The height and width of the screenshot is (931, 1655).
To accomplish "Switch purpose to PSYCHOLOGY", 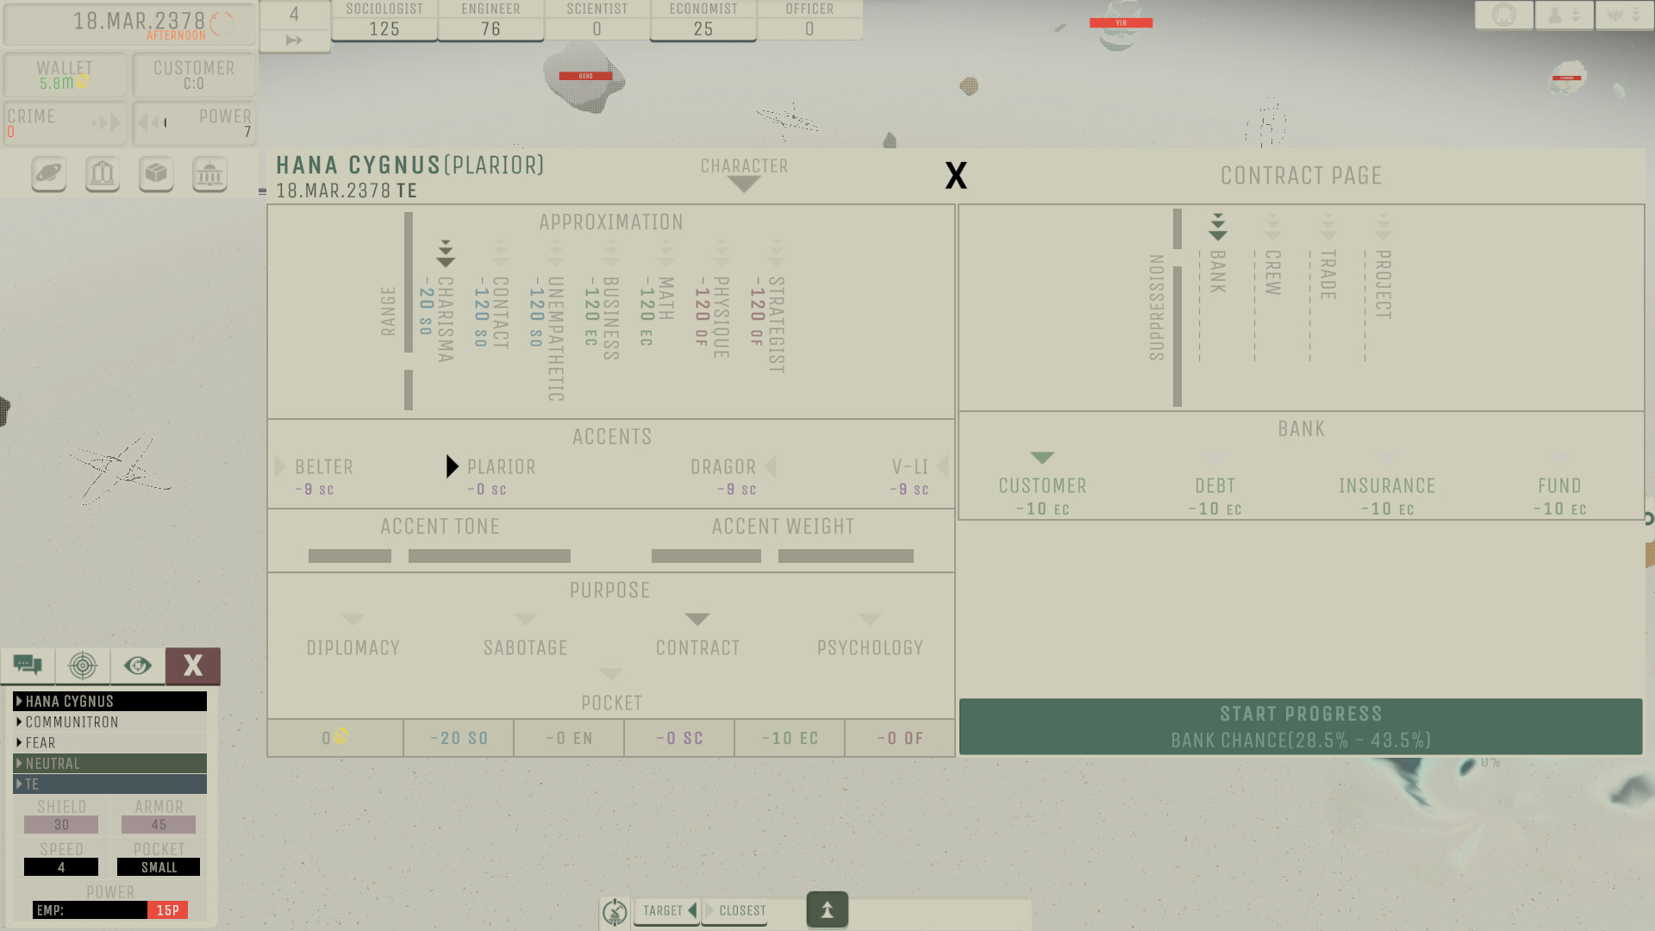I will [871, 647].
